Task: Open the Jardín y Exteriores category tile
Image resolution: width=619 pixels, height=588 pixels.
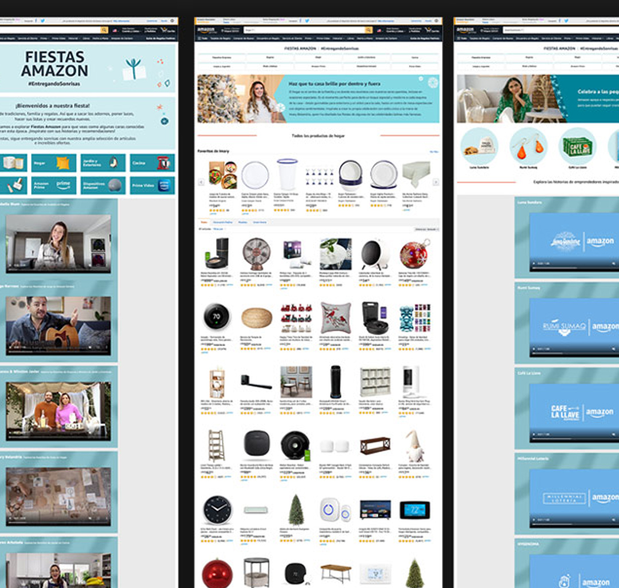Action: click(x=103, y=163)
